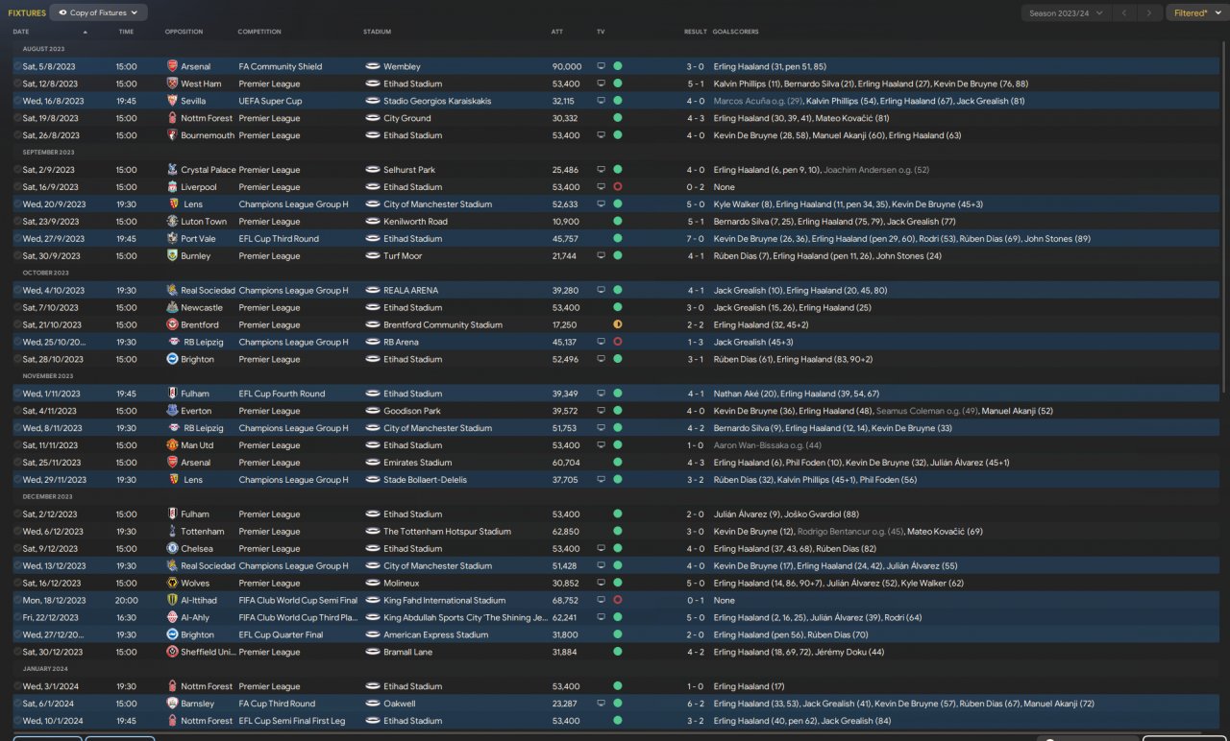The width and height of the screenshot is (1230, 741).
Task: Open the Brentford Community Stadium link
Action: point(442,325)
